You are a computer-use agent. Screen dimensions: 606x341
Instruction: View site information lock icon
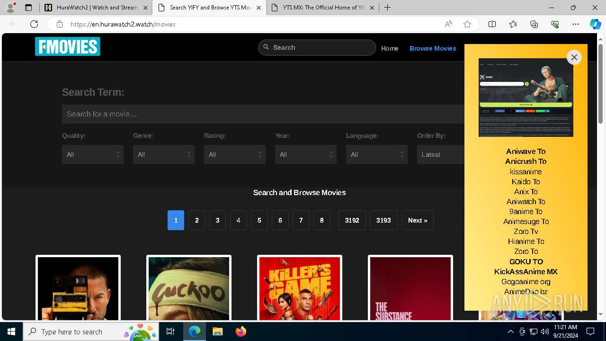pyautogui.click(x=59, y=24)
